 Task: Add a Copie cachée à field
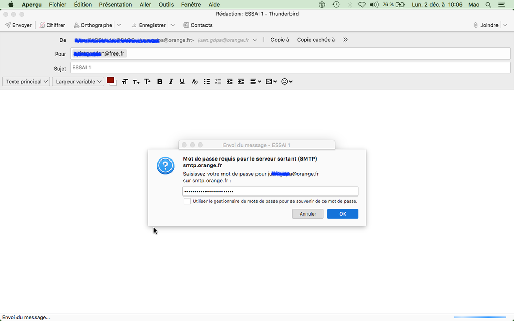pos(316,40)
